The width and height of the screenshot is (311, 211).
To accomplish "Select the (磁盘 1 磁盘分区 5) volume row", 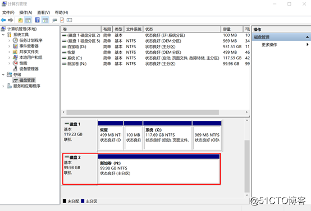I will pos(155,41).
